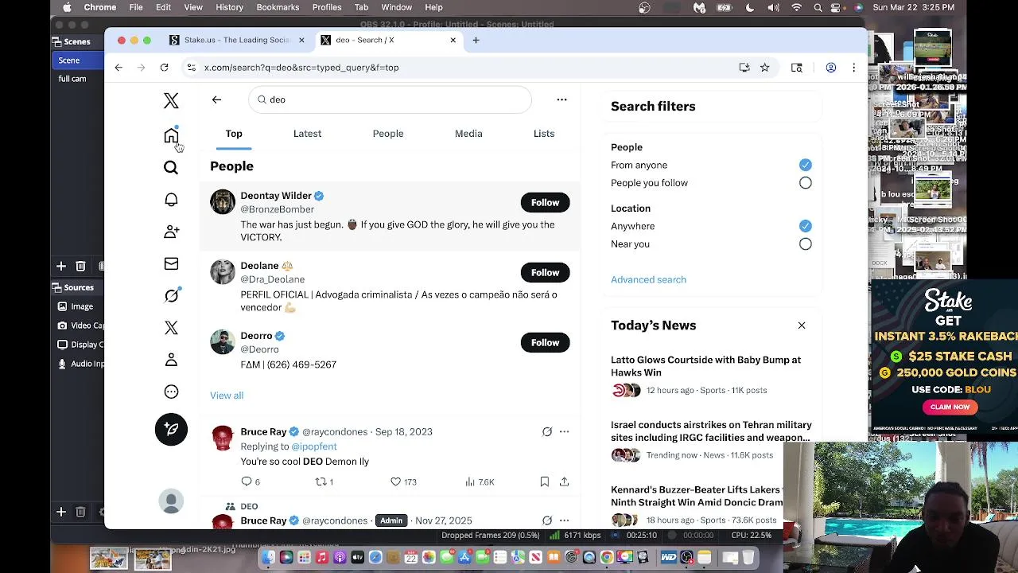Bookmark Bruce Ray's Sep 18 post
This screenshot has height=573, width=1018.
[544, 481]
